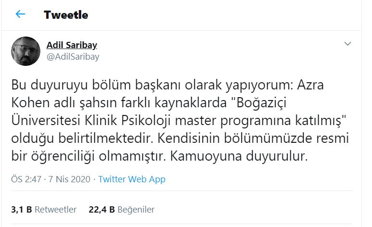Open the Adil Saribay display name link
Viewport: 372px width, 227px height.
[72, 45]
